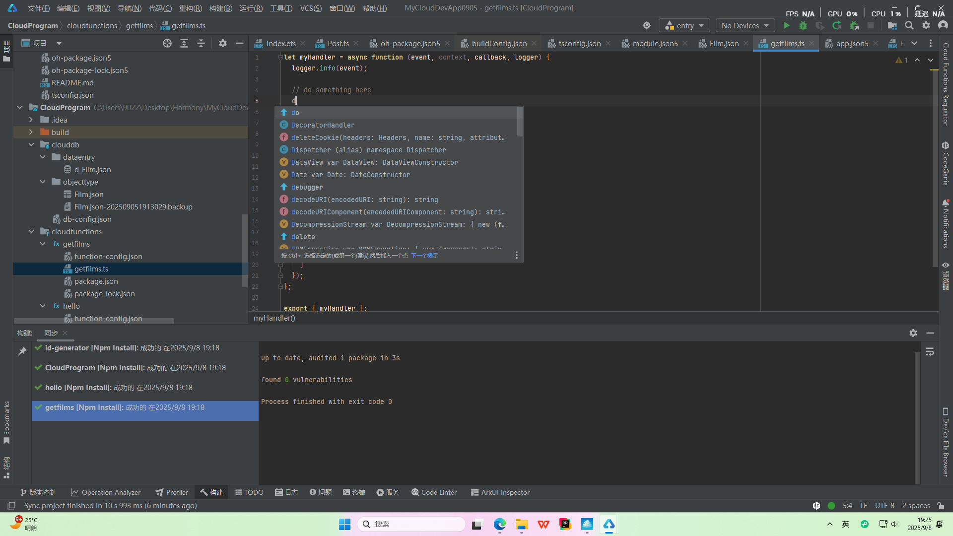Screen dimensions: 953x536
Task: Open the Project Structure icon in toolbar
Action: pos(892,25)
